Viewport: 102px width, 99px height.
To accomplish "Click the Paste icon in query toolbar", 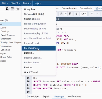I will [70, 14].
